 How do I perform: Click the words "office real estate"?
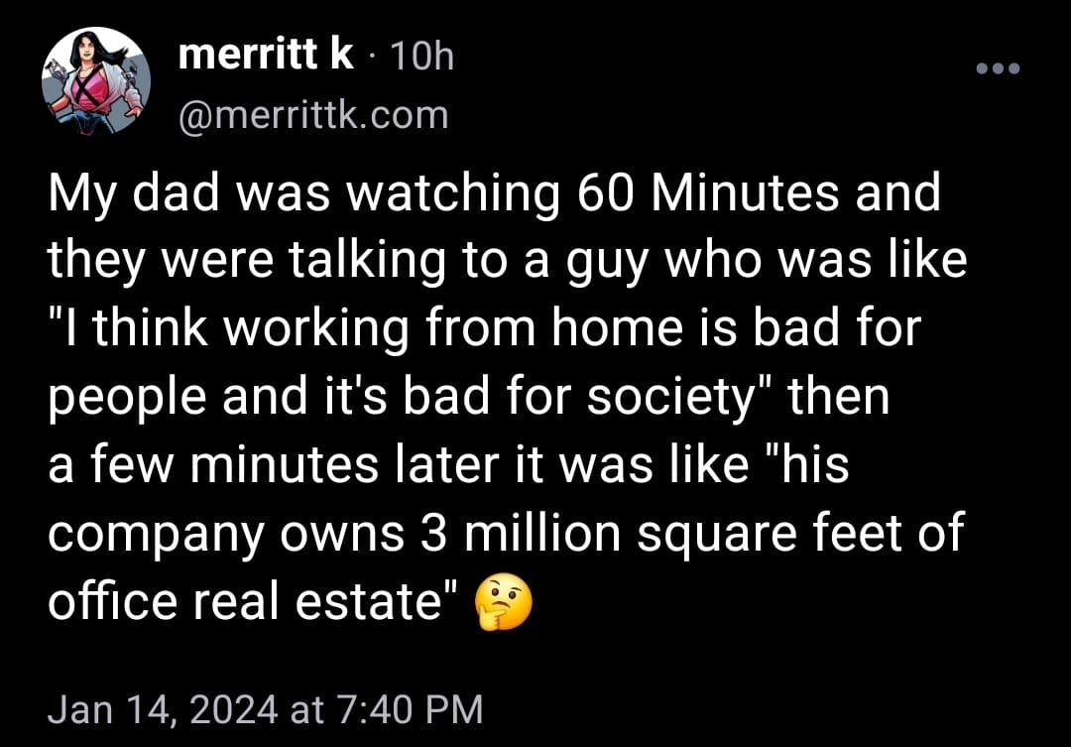253,601
